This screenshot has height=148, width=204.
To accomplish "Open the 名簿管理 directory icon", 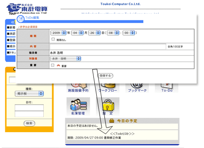I will [x=78, y=106].
